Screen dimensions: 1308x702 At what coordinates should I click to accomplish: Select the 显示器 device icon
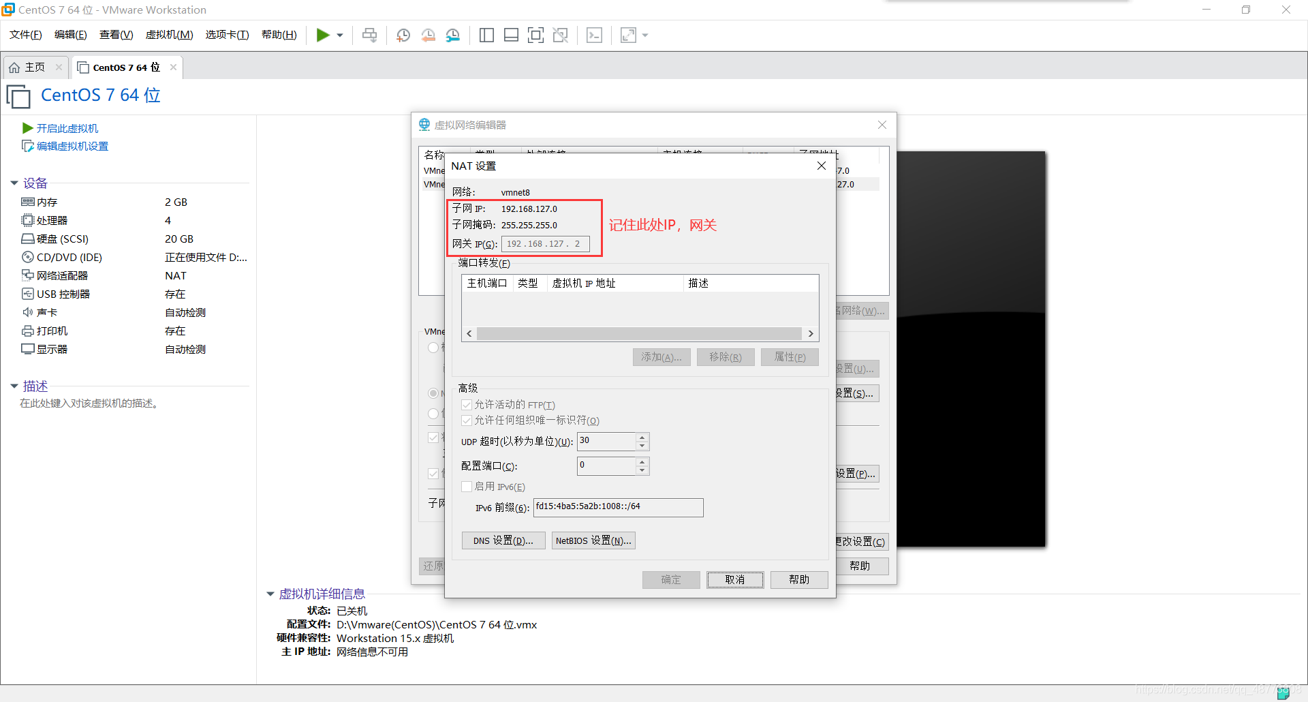28,349
